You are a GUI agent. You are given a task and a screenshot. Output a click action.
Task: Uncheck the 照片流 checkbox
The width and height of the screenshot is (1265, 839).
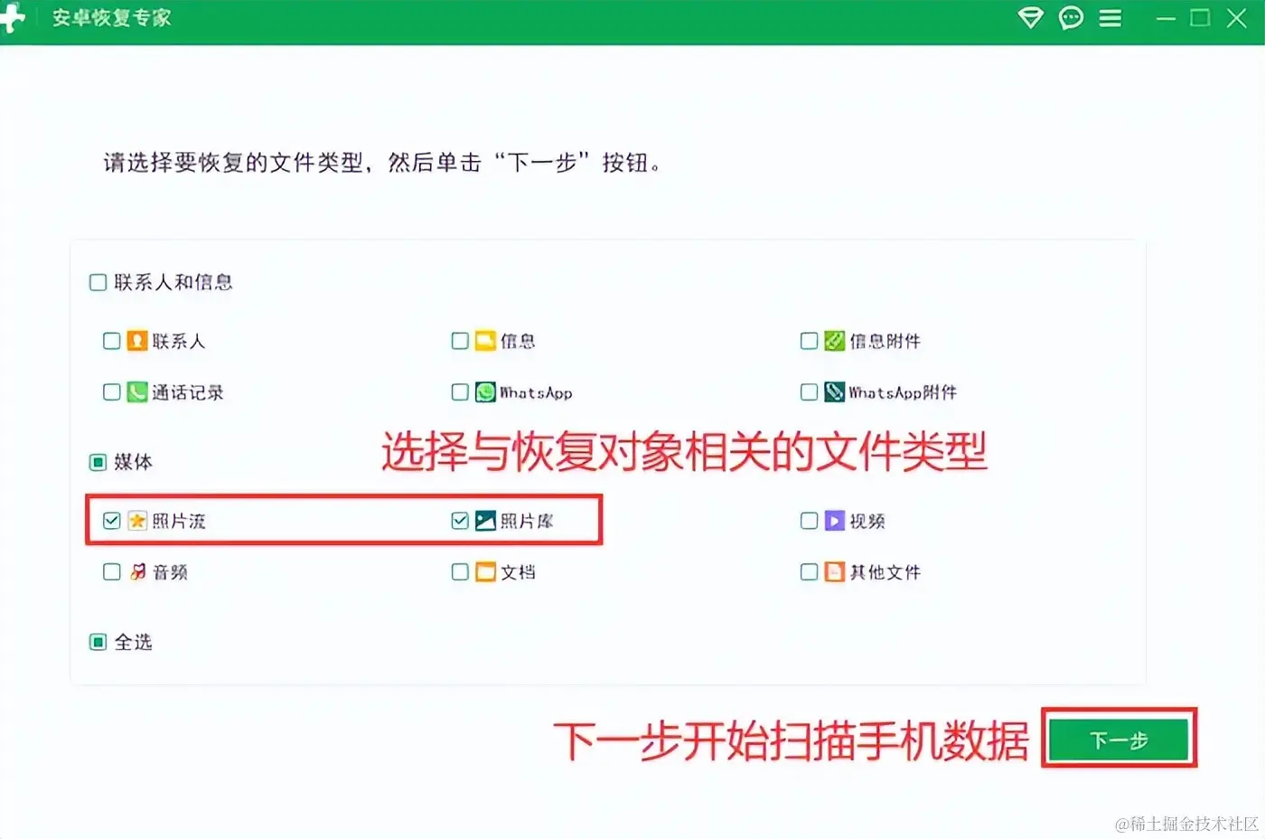click(x=111, y=521)
